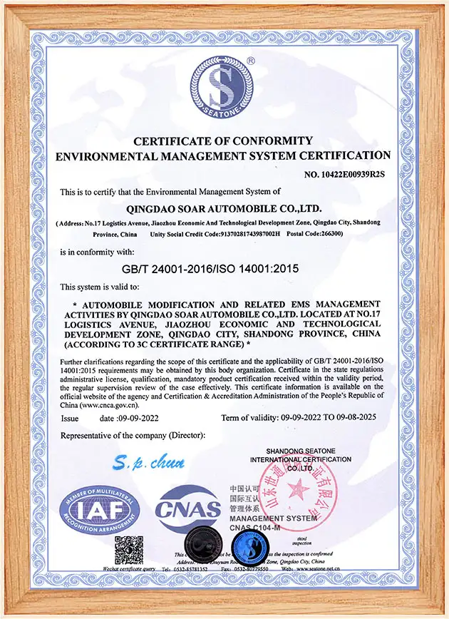Click the registered trademark symbol by logo
The width and height of the screenshot is (449, 619).
251,61
